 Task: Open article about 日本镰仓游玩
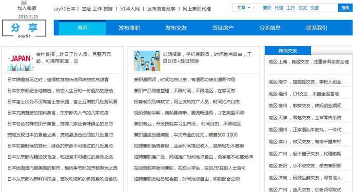pos(58,79)
